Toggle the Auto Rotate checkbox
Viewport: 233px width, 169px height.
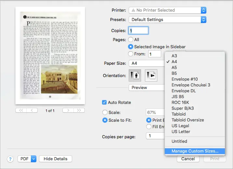pyautogui.click(x=104, y=102)
